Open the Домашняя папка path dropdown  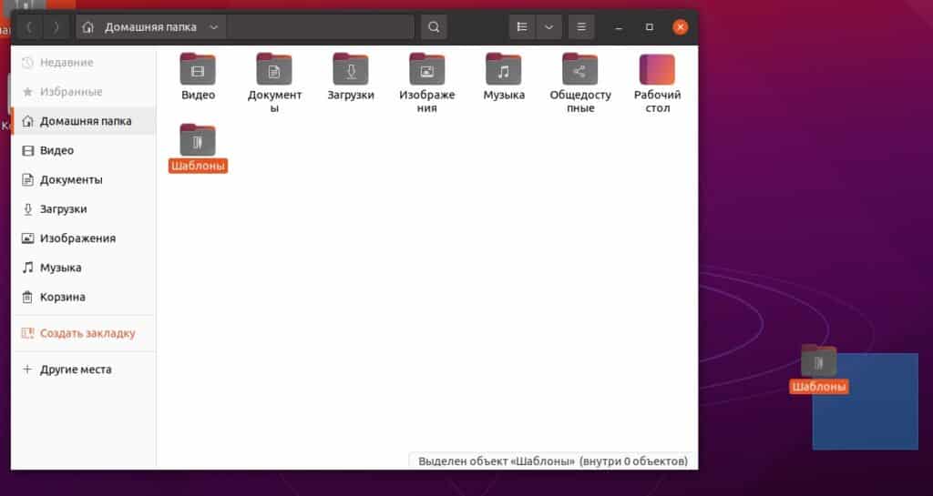[213, 27]
